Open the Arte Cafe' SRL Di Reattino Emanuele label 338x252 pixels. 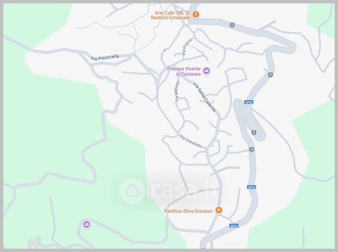coord(170,15)
